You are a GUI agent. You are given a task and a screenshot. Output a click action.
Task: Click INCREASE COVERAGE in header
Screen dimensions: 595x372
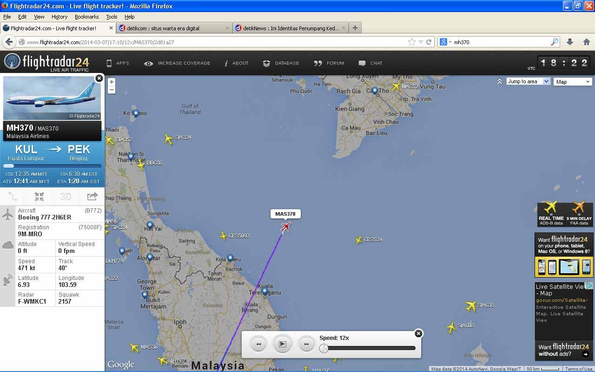point(177,63)
